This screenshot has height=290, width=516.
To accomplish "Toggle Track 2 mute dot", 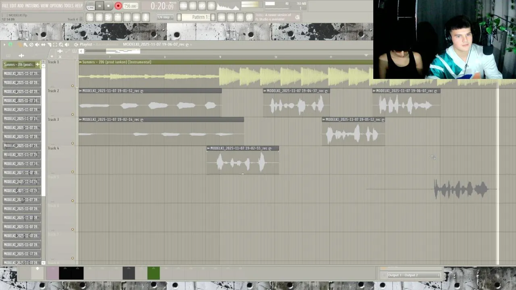I will click(73, 114).
